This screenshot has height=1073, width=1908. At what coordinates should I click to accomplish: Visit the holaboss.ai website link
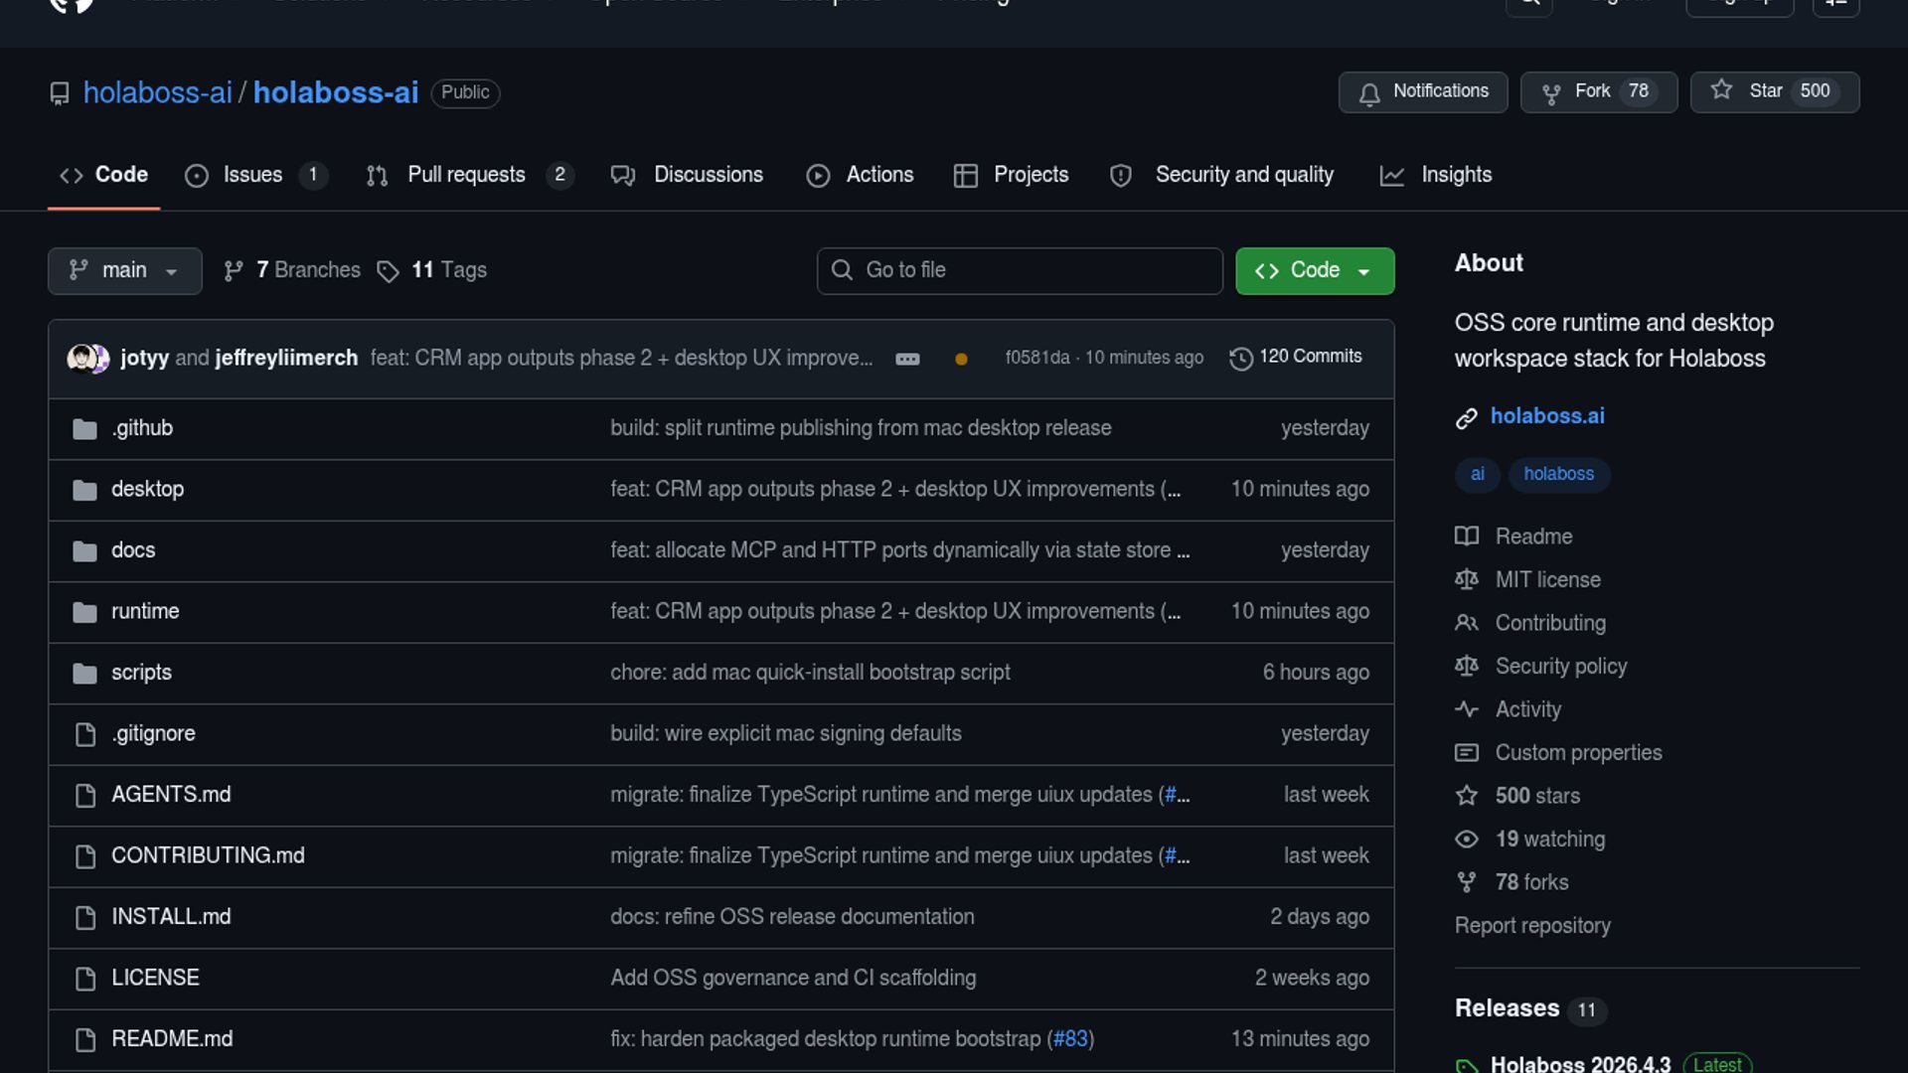point(1546,416)
